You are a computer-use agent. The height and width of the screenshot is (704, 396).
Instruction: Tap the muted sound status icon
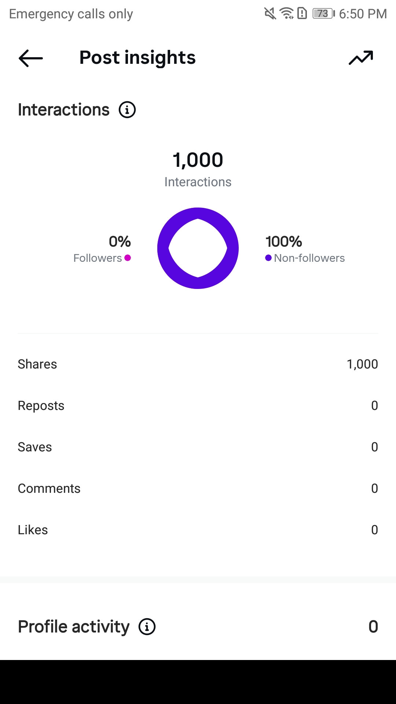click(270, 14)
